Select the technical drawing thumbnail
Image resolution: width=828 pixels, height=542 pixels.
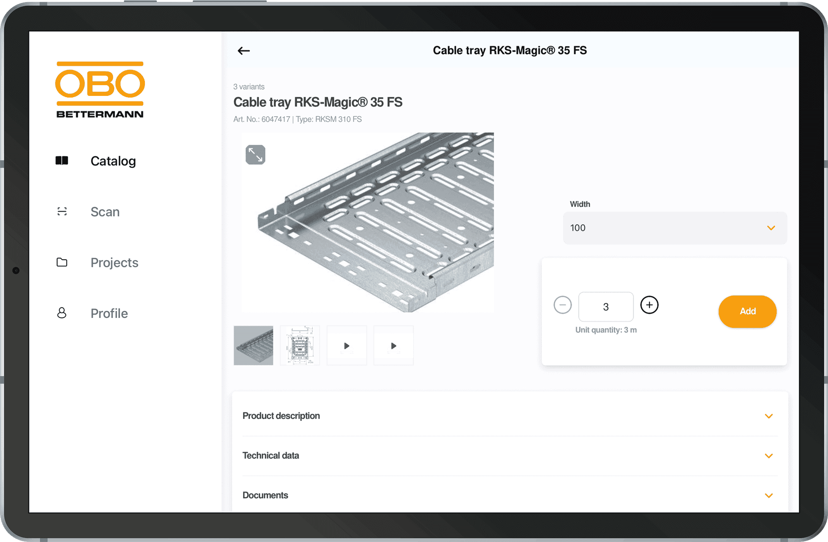tap(300, 345)
